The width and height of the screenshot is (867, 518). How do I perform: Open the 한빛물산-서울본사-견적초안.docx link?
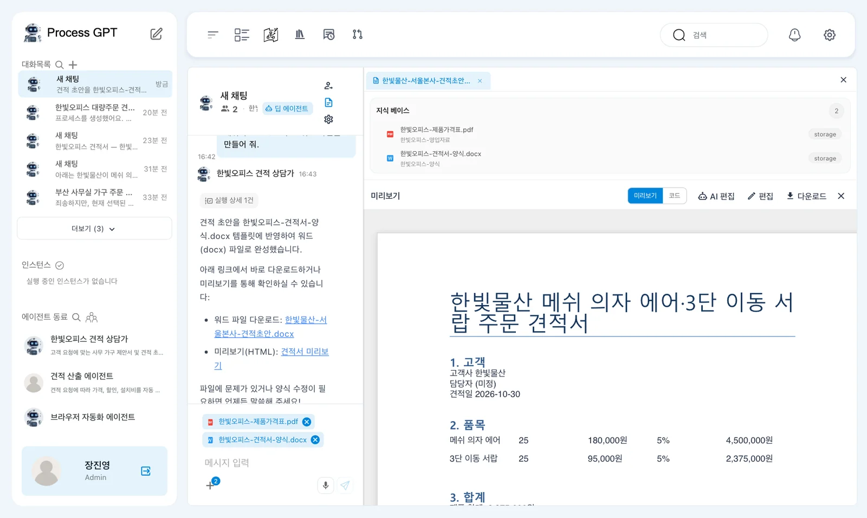[270, 327]
